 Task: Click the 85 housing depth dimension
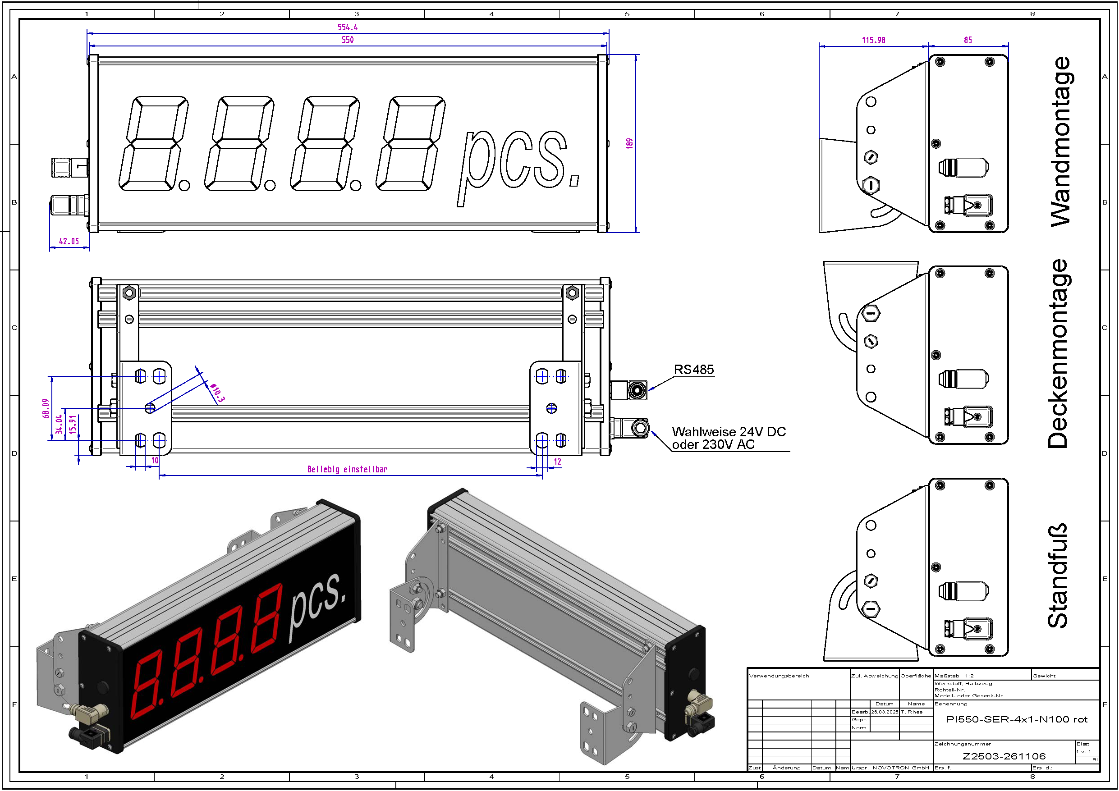pyautogui.click(x=968, y=41)
